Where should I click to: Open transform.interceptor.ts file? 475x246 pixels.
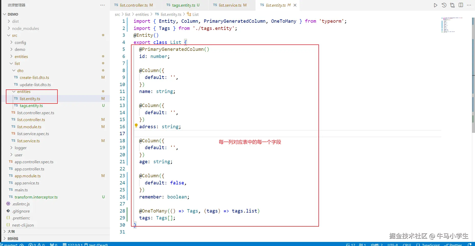36,197
